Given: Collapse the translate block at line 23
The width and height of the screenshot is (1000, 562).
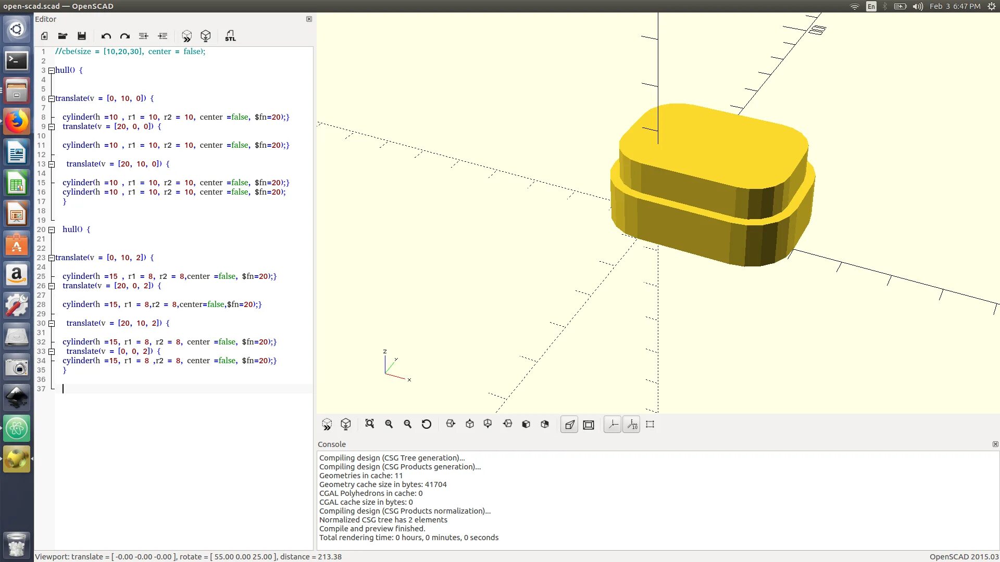Looking at the screenshot, I should click(x=52, y=258).
